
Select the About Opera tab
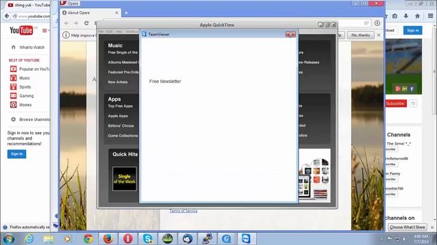click(91, 13)
